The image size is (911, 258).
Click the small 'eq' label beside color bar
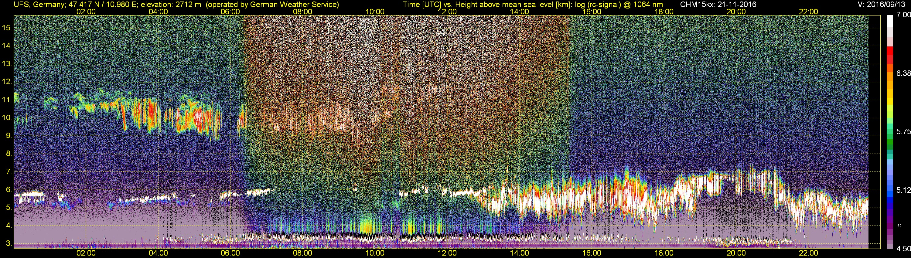click(x=899, y=225)
